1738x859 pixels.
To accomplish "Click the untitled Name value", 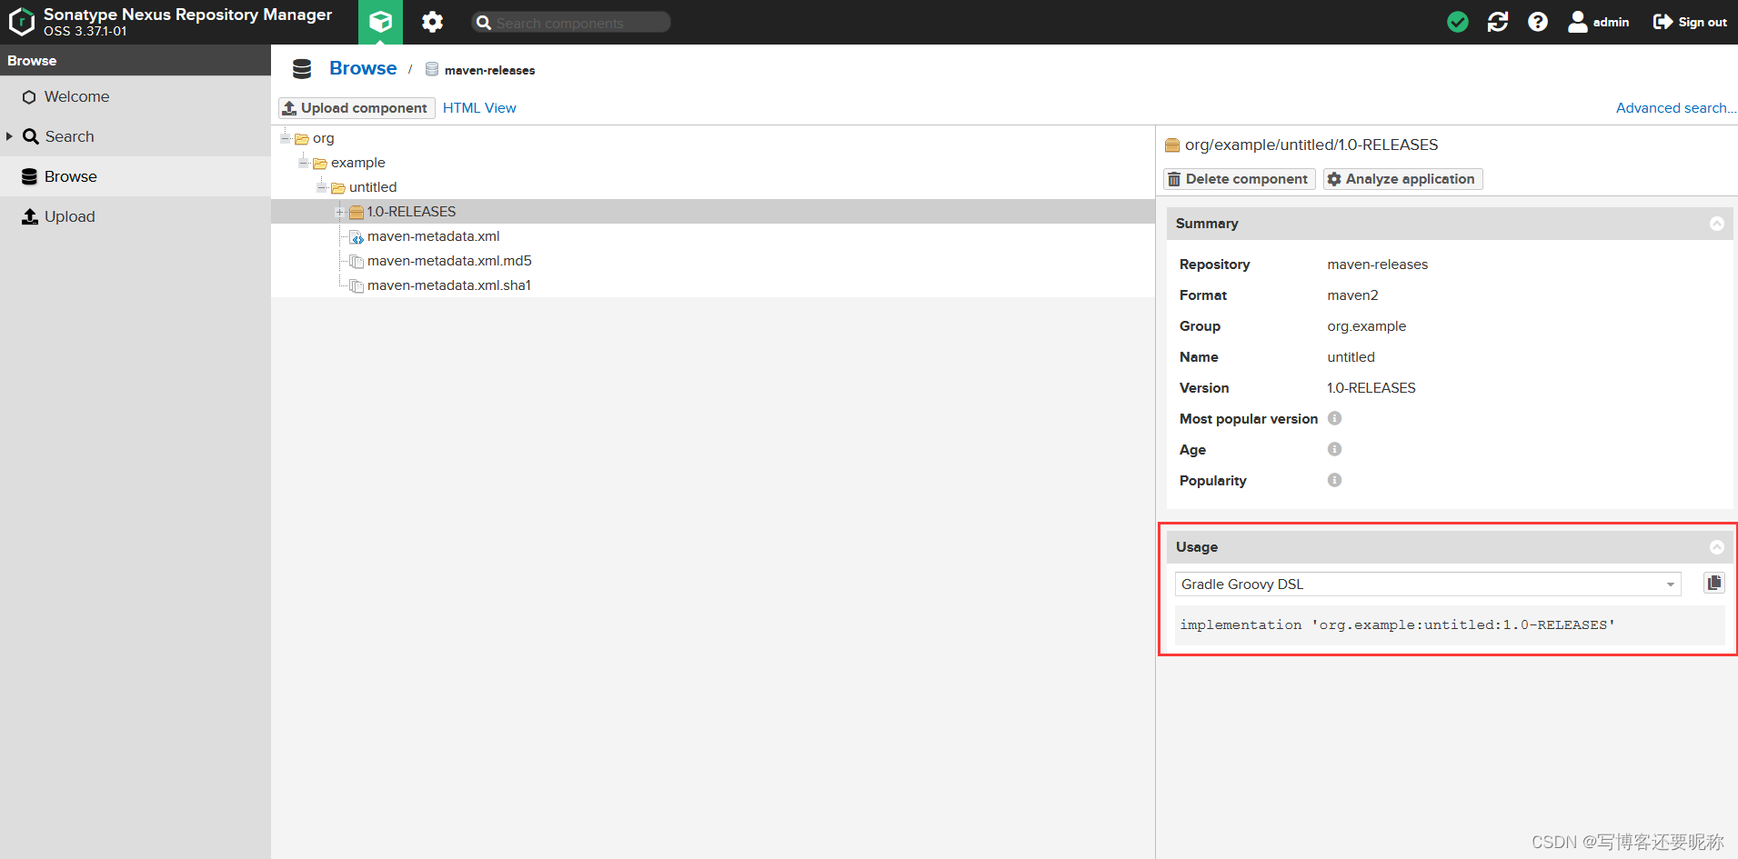I will (x=1351, y=357).
